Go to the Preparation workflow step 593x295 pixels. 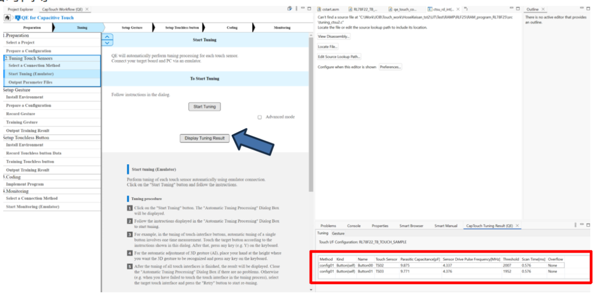coord(32,27)
